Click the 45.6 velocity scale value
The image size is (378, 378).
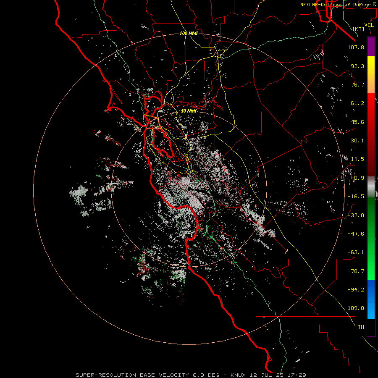point(357,122)
